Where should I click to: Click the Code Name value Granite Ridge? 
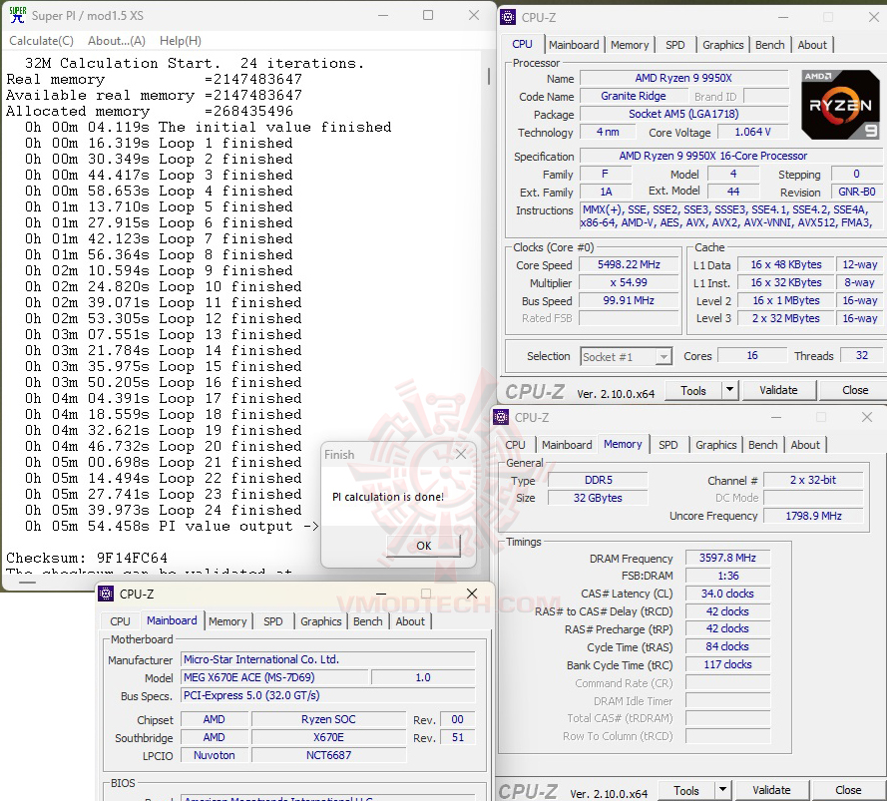point(633,96)
